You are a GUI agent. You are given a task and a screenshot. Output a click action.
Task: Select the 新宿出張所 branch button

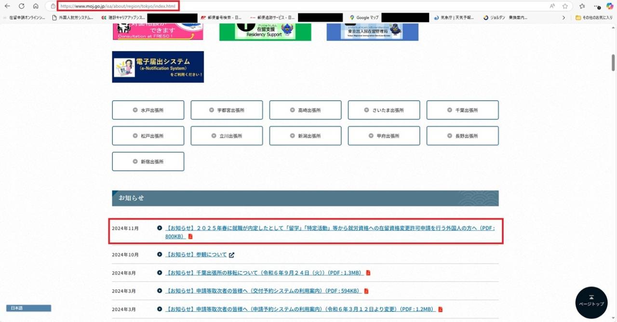pyautogui.click(x=148, y=161)
